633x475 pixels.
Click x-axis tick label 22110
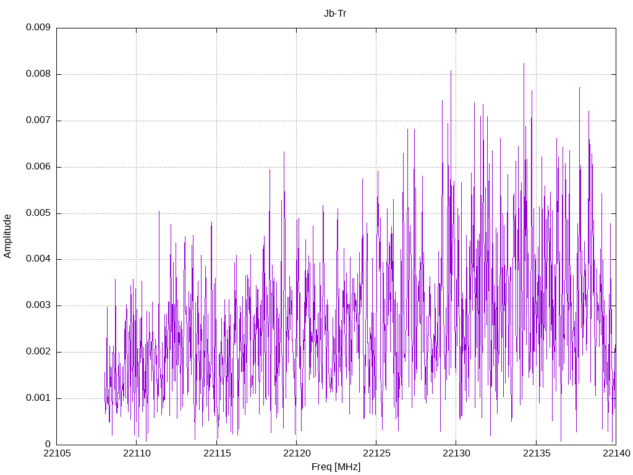[x=137, y=453]
